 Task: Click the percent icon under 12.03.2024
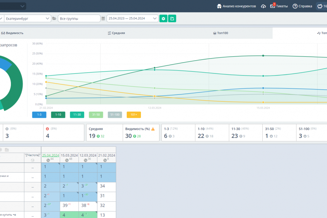click(x=85, y=160)
